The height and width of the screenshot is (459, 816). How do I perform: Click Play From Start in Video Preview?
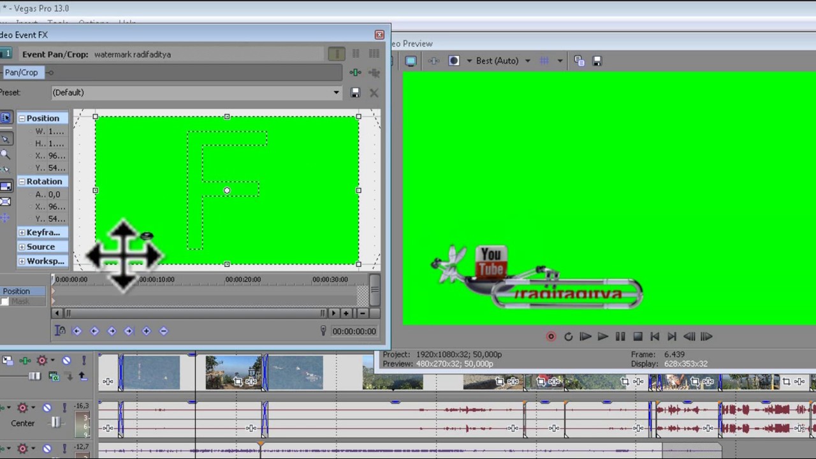click(x=585, y=337)
